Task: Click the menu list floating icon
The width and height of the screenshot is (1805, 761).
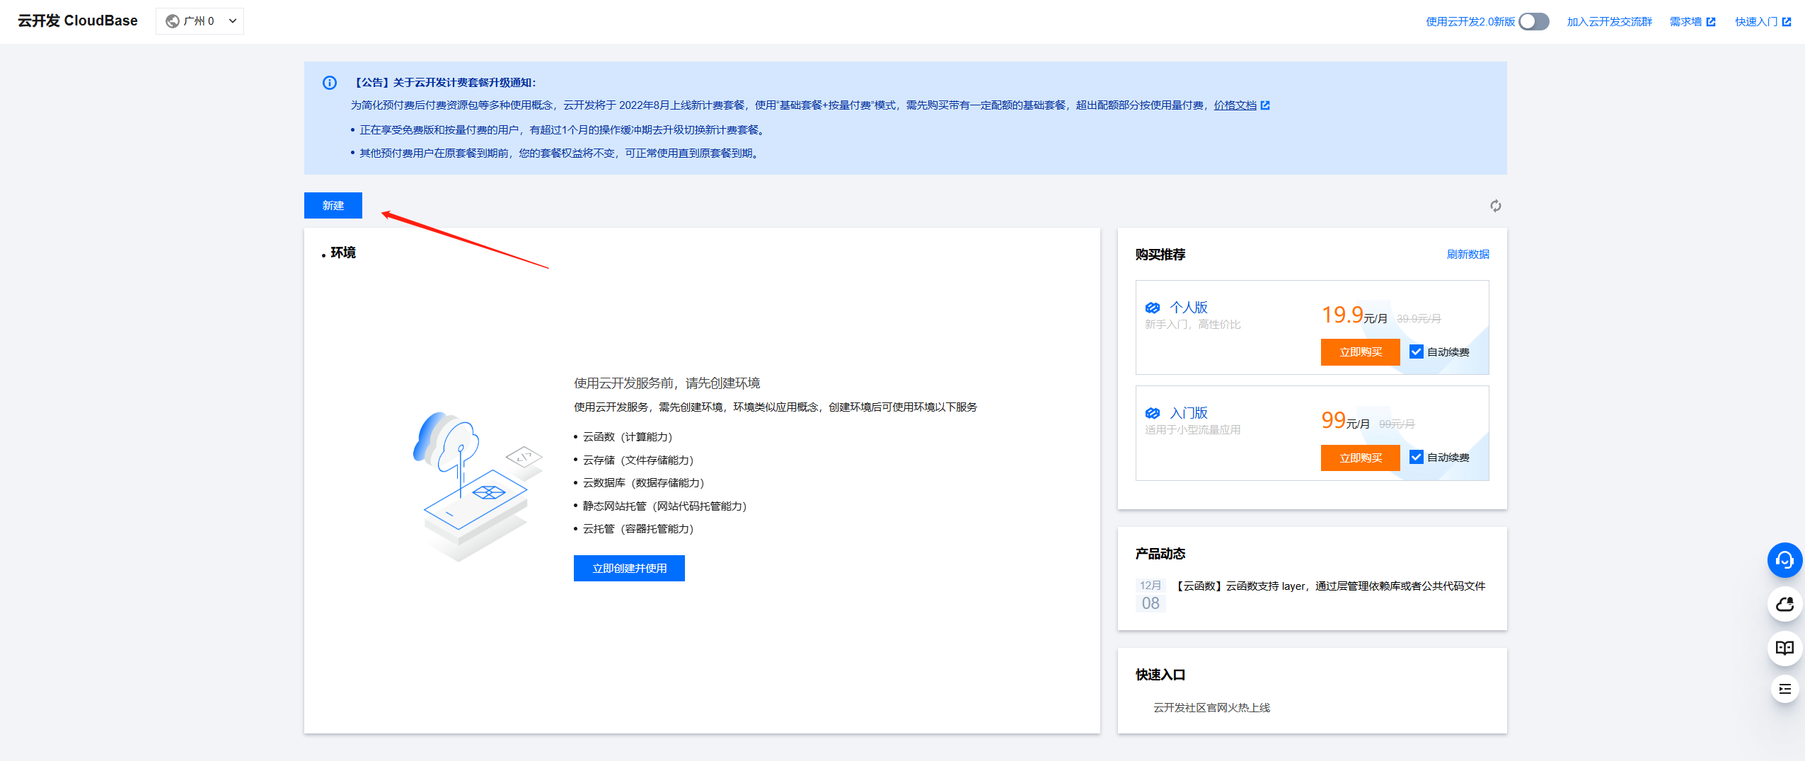Action: pyautogui.click(x=1784, y=689)
